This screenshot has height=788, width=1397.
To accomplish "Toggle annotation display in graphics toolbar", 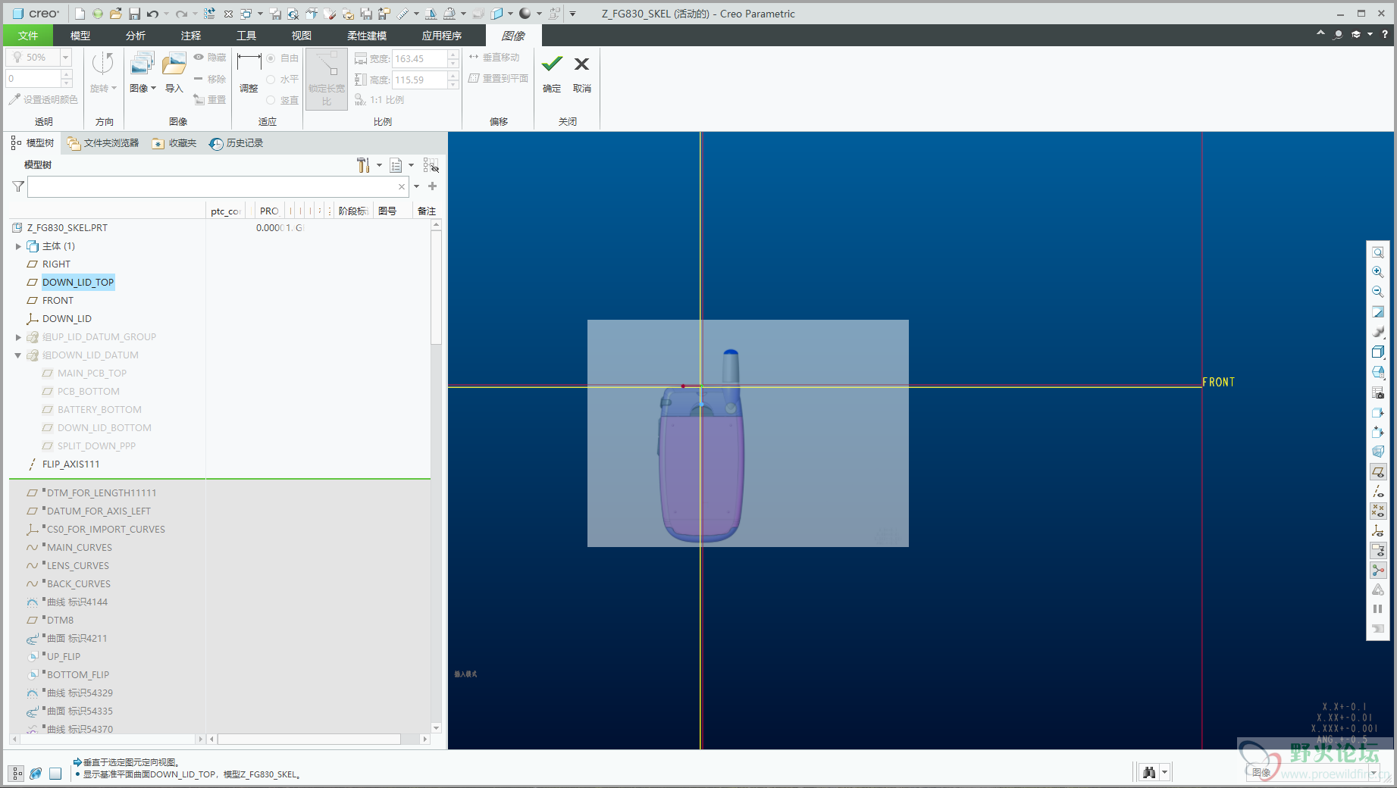I will 1378,551.
